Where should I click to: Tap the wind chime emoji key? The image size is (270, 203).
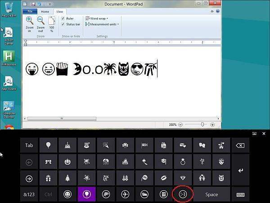pos(144,162)
